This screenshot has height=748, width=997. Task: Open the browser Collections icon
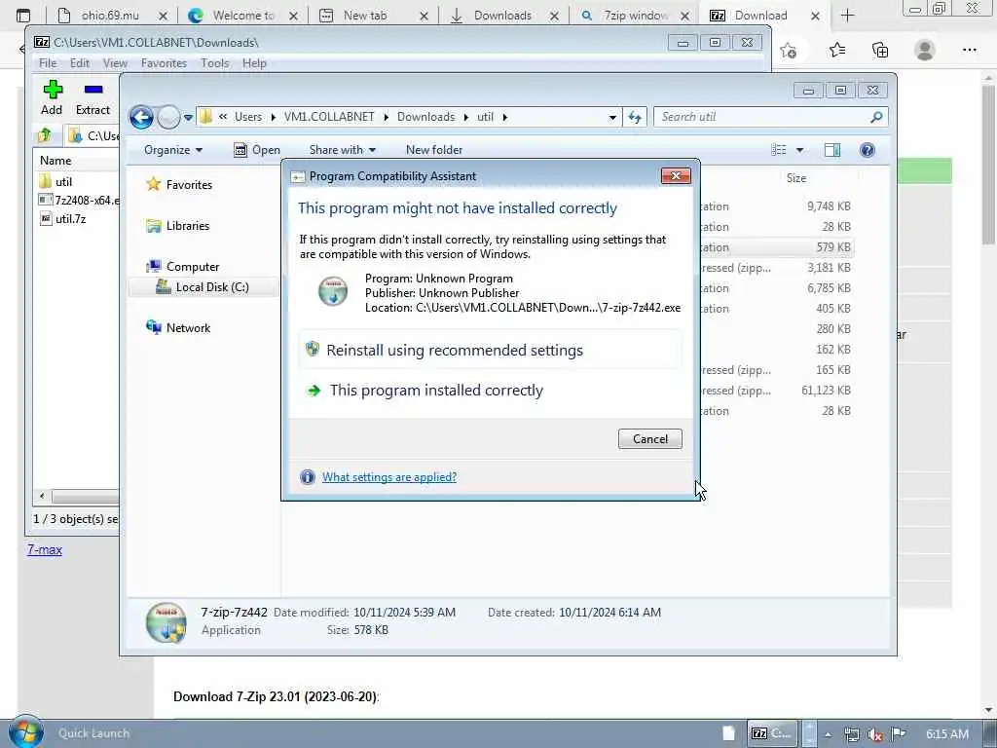point(880,50)
